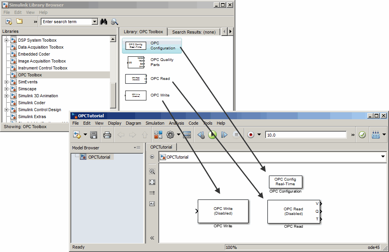Open File menu in Library Browser
The height and width of the screenshot is (252, 389).
point(7,12)
